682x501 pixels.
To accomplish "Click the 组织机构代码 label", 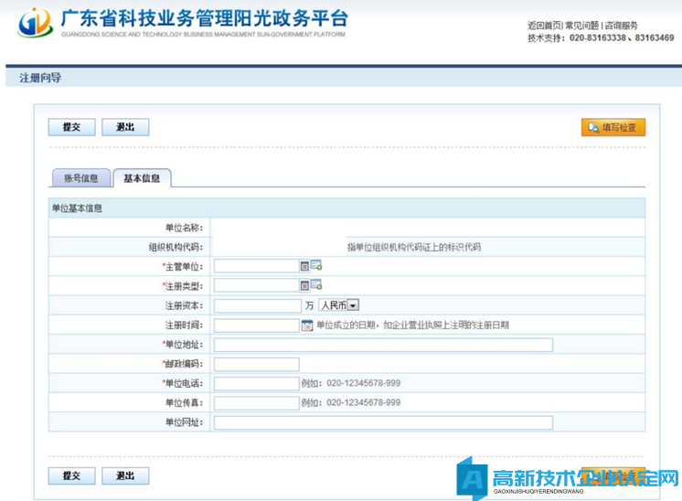I will tap(176, 247).
